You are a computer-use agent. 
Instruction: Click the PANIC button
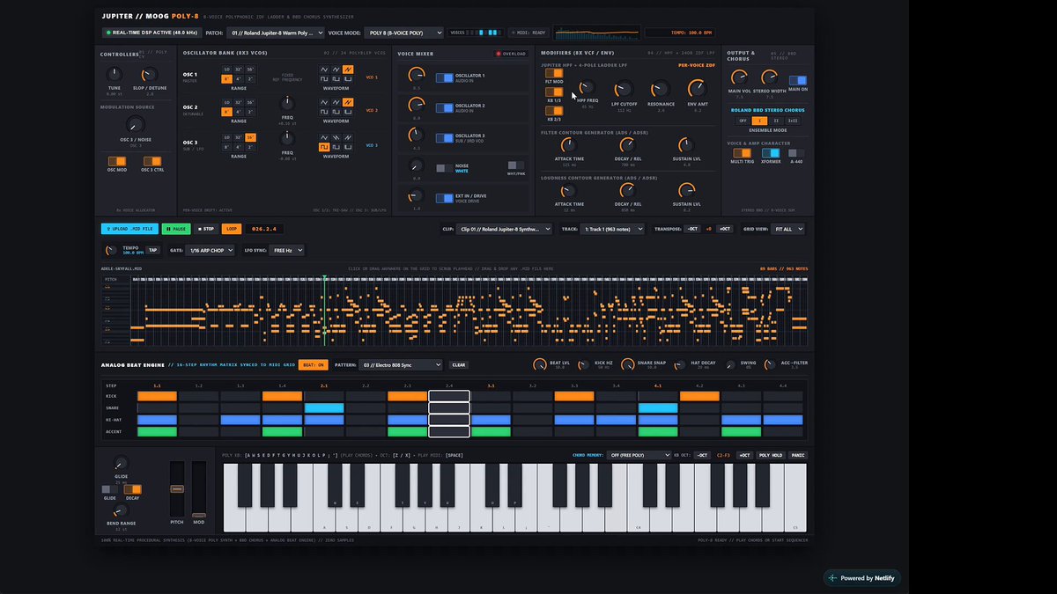(797, 455)
